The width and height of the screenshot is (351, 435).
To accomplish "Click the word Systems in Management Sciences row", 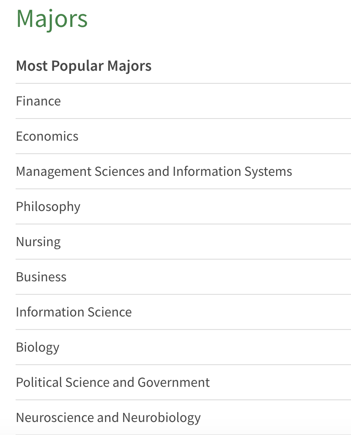I will point(268,171).
